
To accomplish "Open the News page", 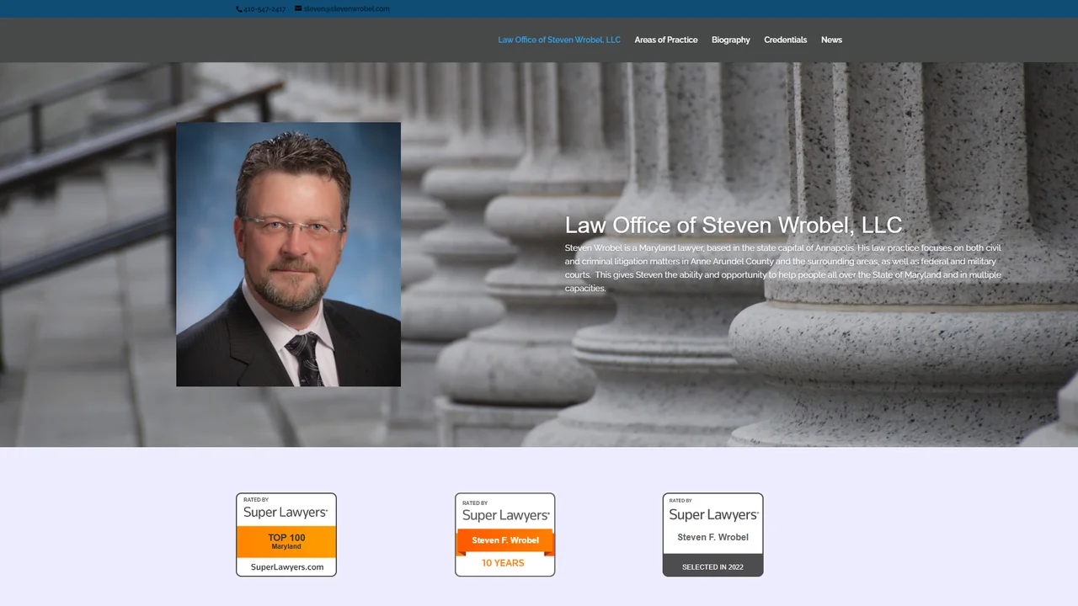I will (x=831, y=40).
